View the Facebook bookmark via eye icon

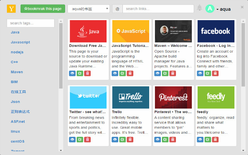tap(200, 73)
